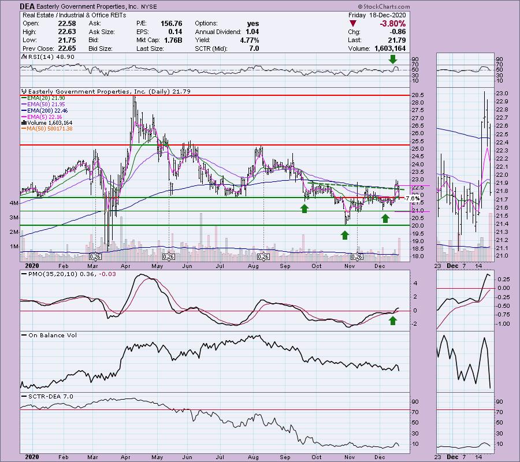Click the NYSE exchange label
The width and height of the screenshot is (520, 462).
[x=148, y=6]
